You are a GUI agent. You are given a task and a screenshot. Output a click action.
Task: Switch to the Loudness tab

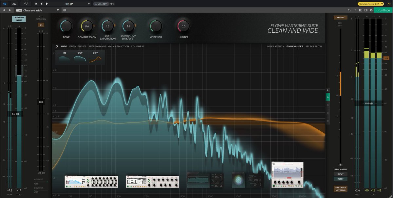(138, 46)
